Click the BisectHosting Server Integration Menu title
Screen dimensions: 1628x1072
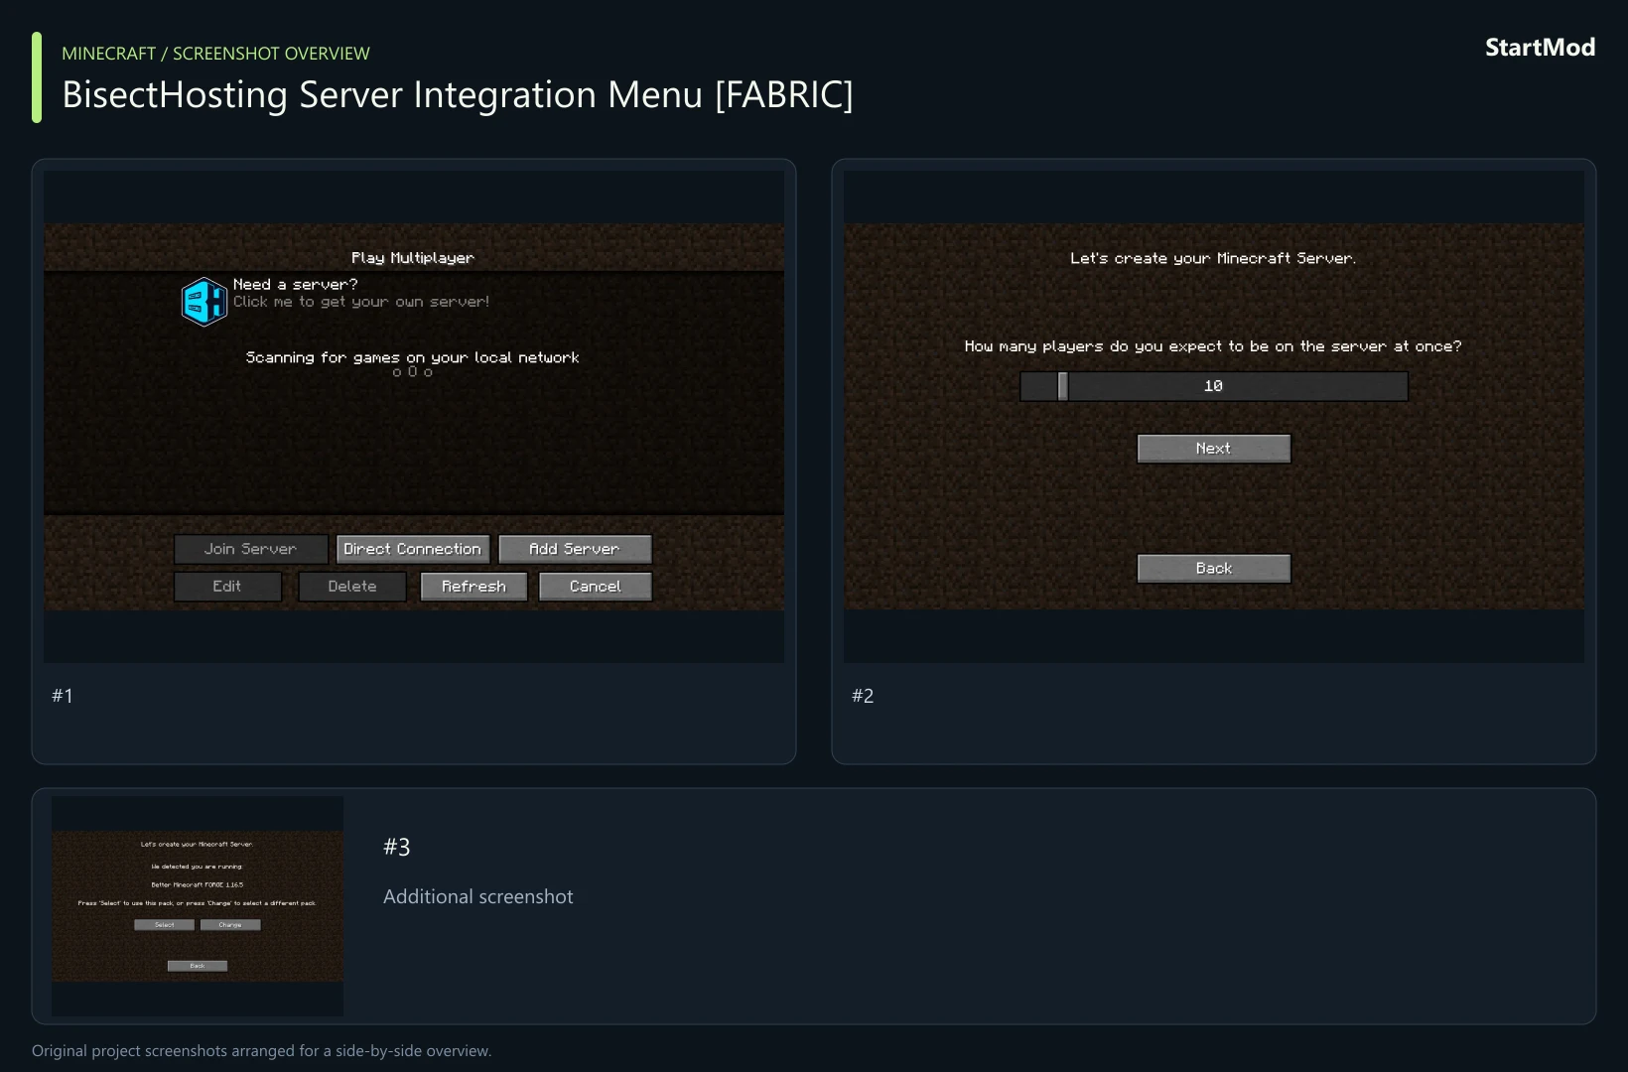point(458,95)
